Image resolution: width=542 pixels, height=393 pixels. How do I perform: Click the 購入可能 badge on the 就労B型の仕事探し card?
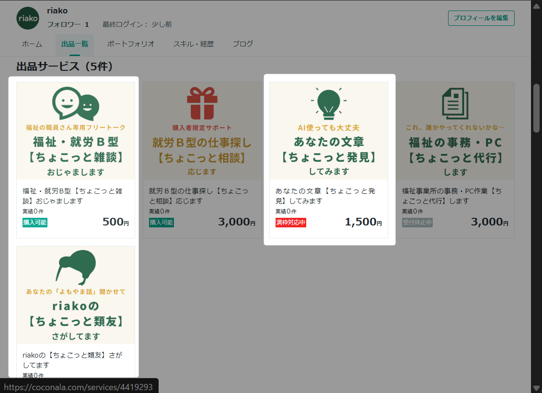161,223
